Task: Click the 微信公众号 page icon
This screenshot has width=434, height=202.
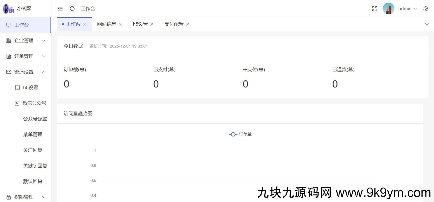Action: (x=17, y=103)
